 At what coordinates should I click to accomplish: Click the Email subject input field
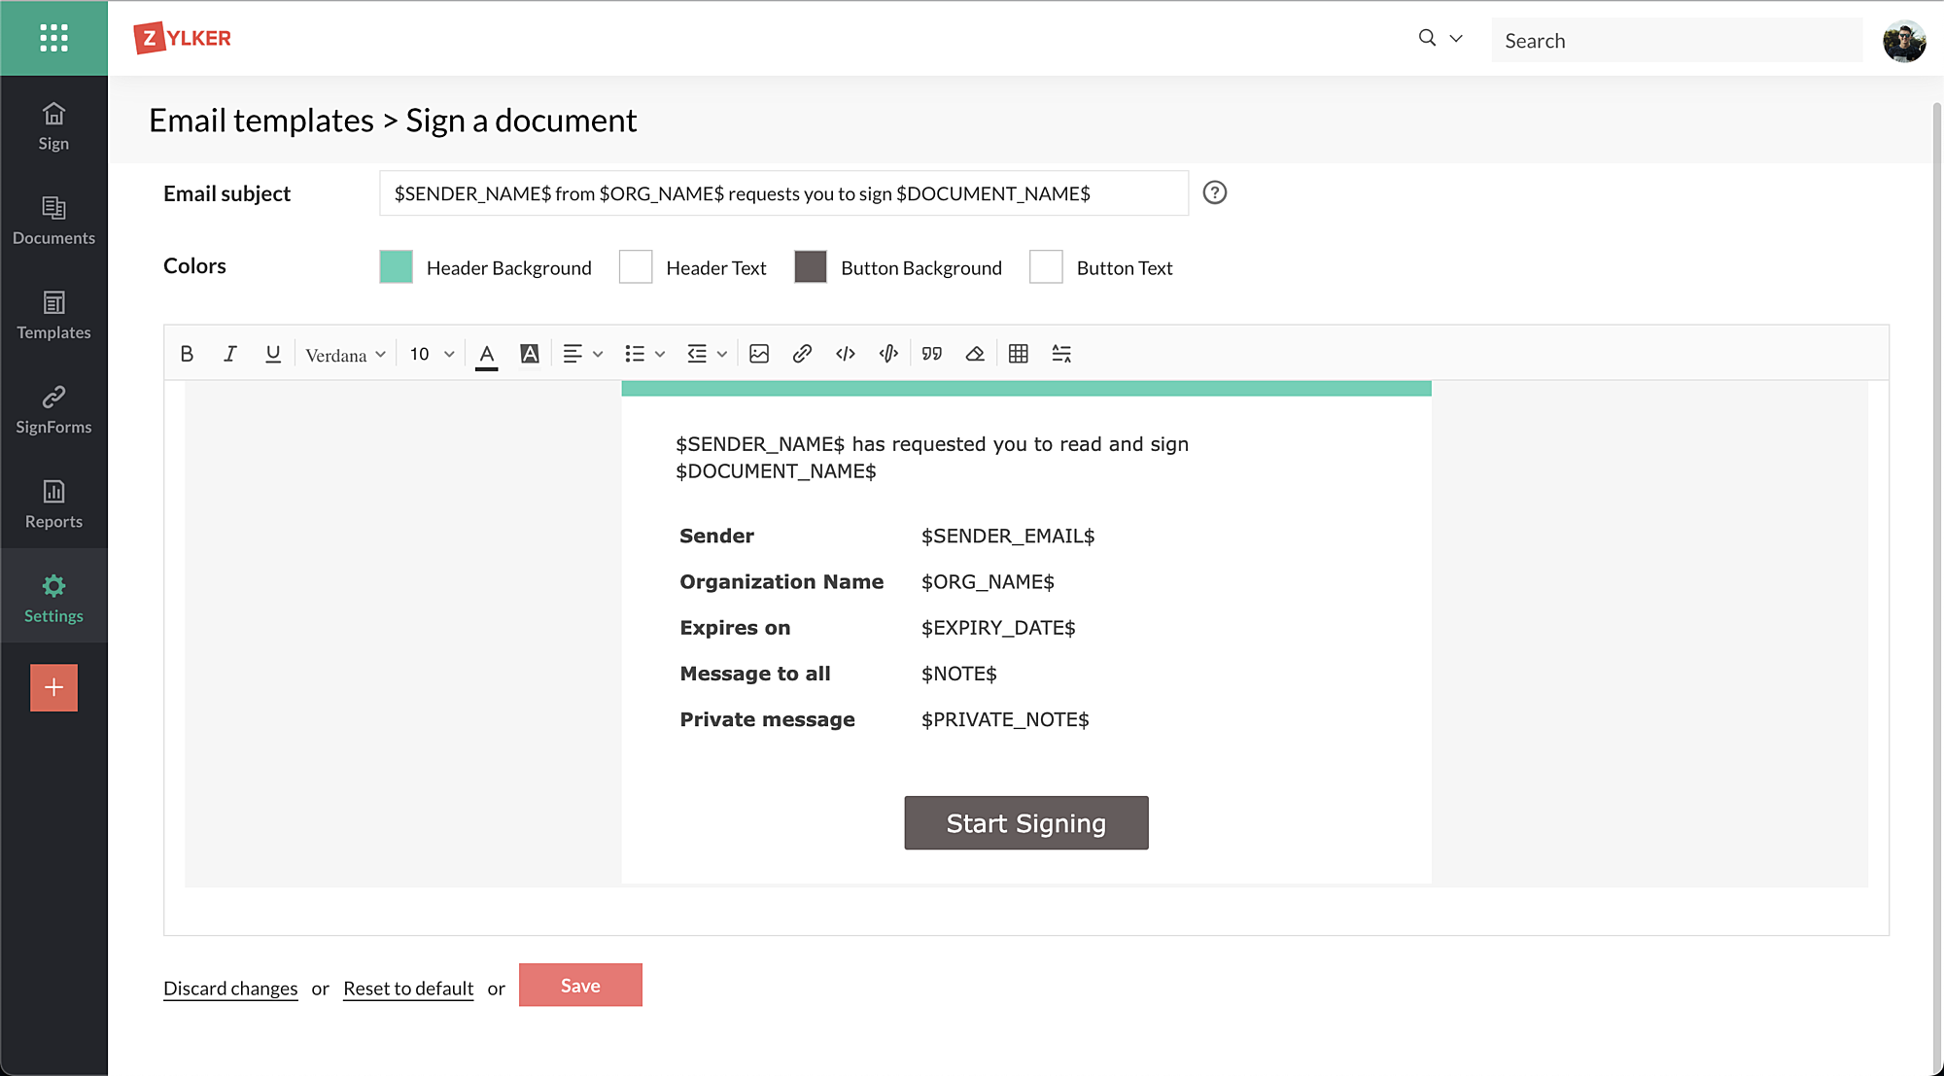click(x=783, y=193)
